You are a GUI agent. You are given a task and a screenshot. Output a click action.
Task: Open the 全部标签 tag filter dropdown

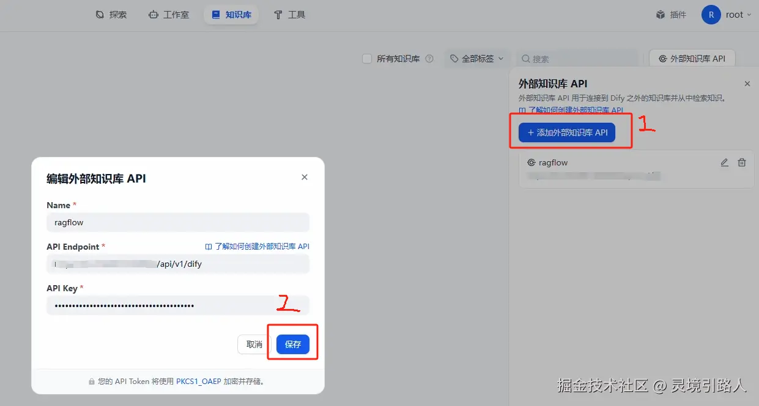(x=477, y=58)
